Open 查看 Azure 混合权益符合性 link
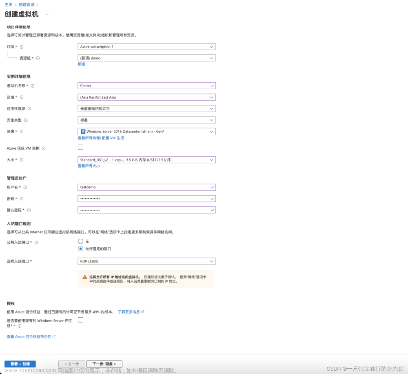 (x=29, y=337)
